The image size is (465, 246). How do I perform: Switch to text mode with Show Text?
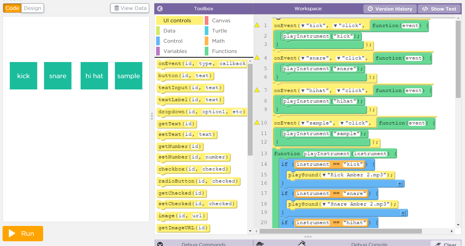(x=439, y=9)
